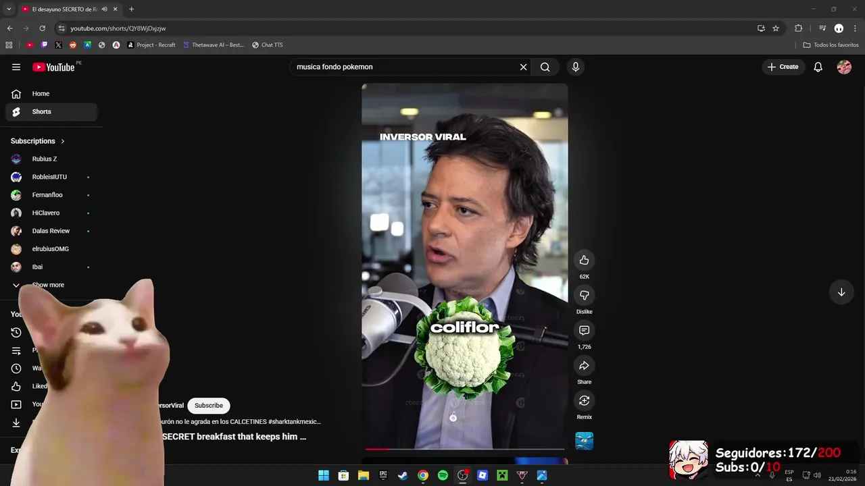Image resolution: width=865 pixels, height=486 pixels.
Task: Open Spotify from the taskbar
Action: (443, 475)
